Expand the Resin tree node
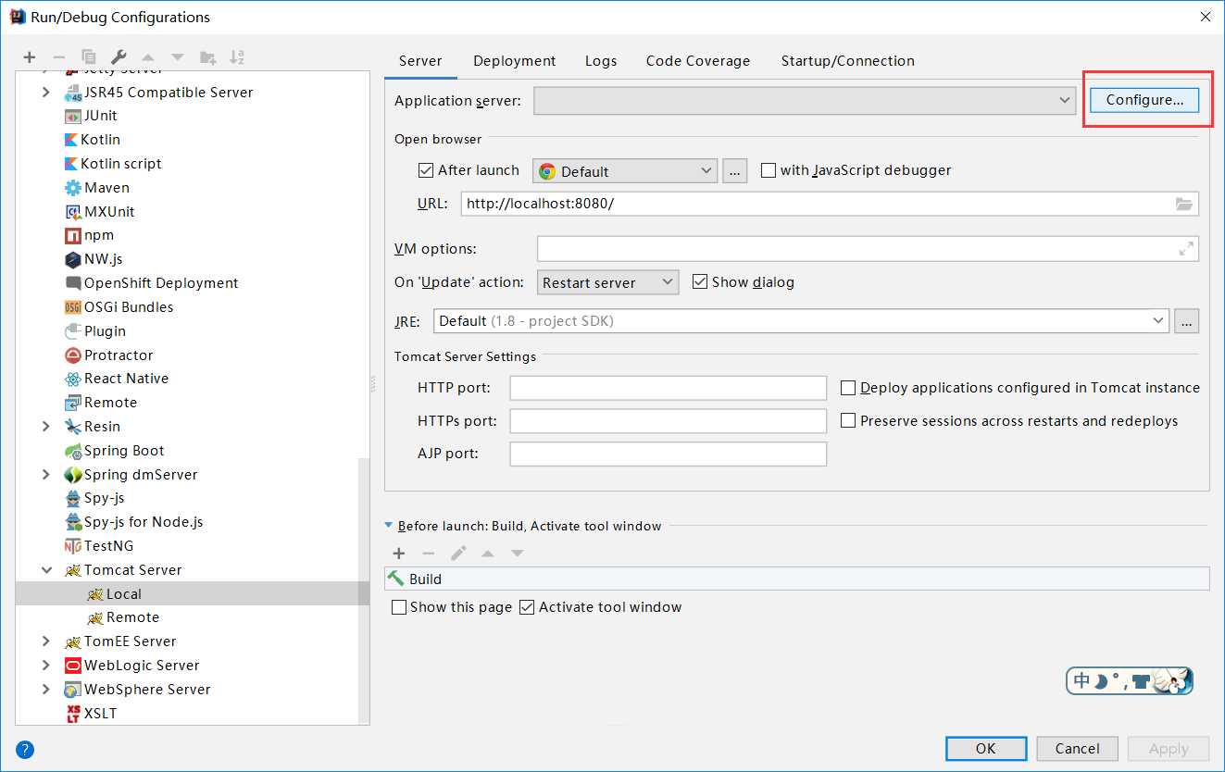Image resolution: width=1225 pixels, height=772 pixels. [46, 427]
